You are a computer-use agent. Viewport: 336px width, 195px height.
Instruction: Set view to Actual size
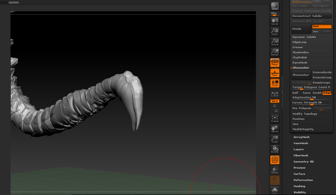(x=275, y=42)
